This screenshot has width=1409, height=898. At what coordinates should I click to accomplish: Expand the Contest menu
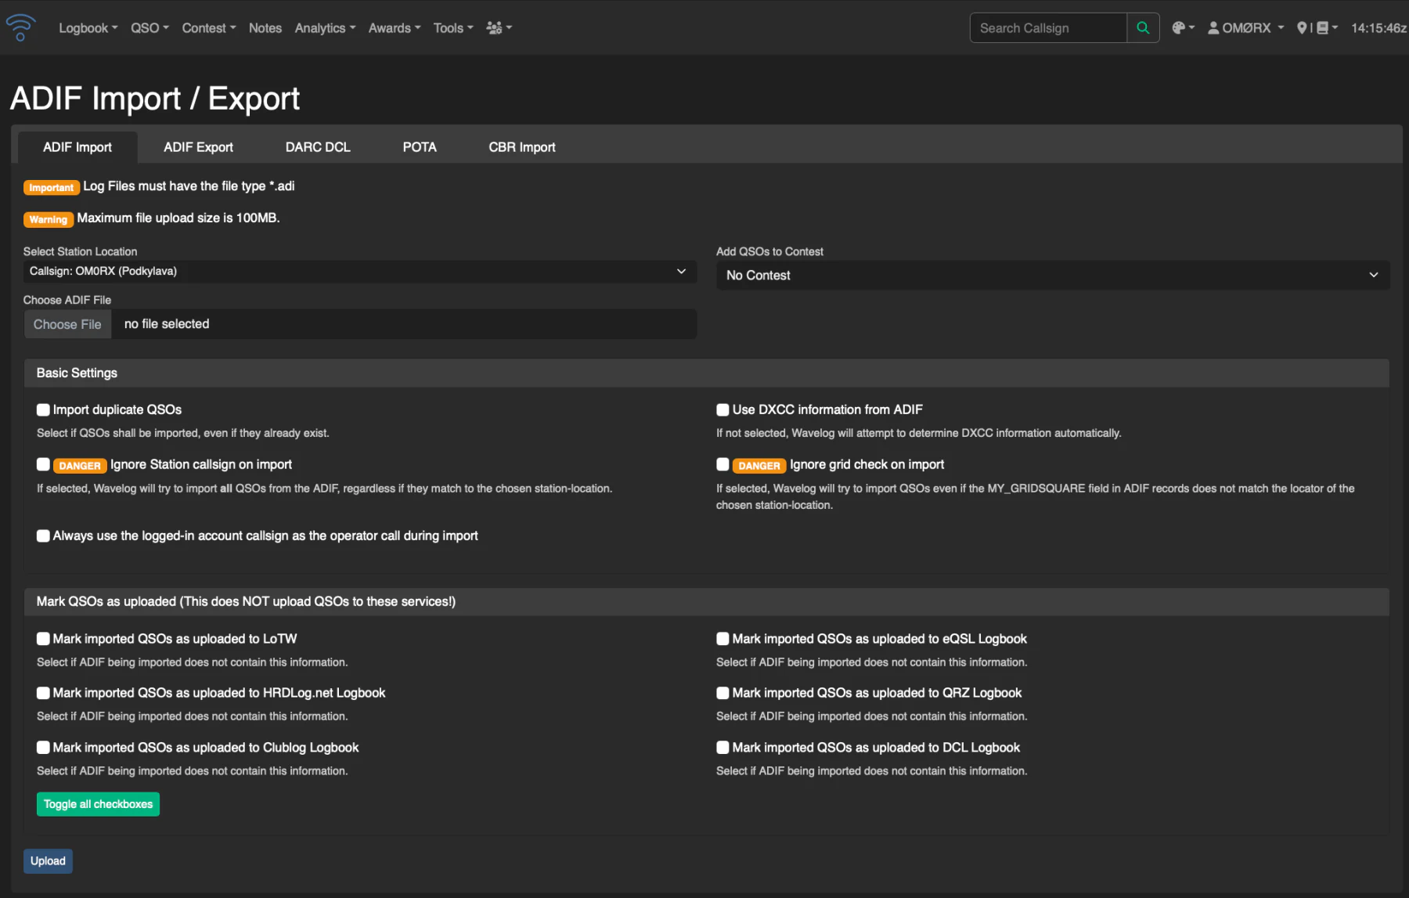click(209, 27)
